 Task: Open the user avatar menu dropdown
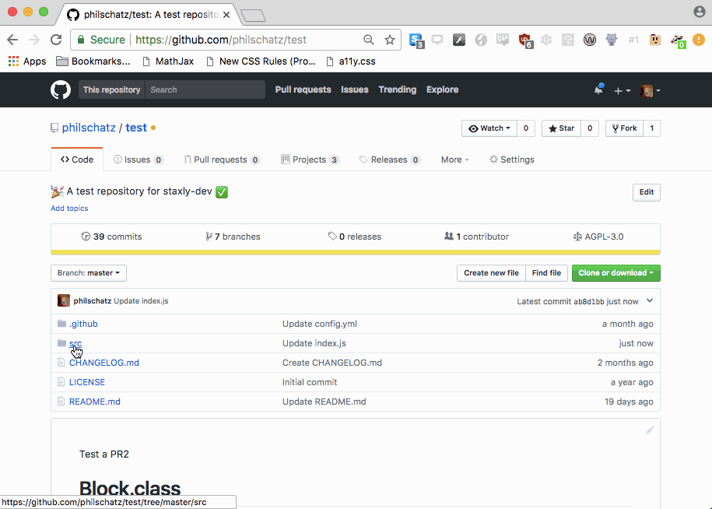pos(650,90)
